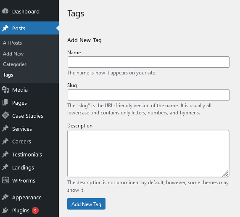This screenshot has width=240, height=217.
Task: Open the Landings menu entry
Action: pos(23,167)
